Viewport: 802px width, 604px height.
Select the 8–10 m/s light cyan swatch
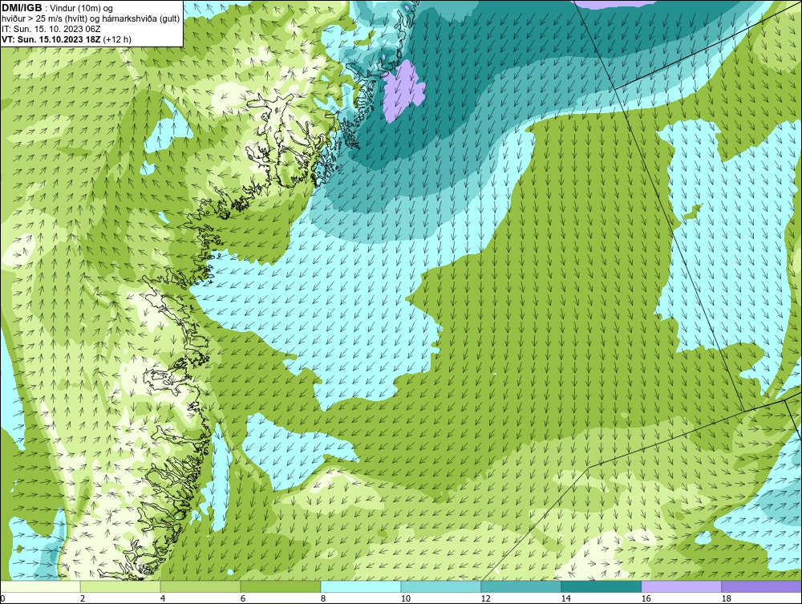(x=361, y=586)
